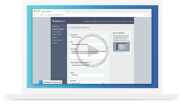The width and height of the screenshot is (183, 104).
Task: Play the Scheduling a webinar video thumbnail
Action: coord(121,46)
